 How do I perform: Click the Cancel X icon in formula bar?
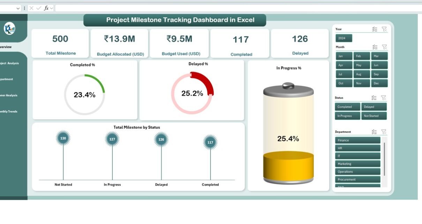click(x=31, y=8)
